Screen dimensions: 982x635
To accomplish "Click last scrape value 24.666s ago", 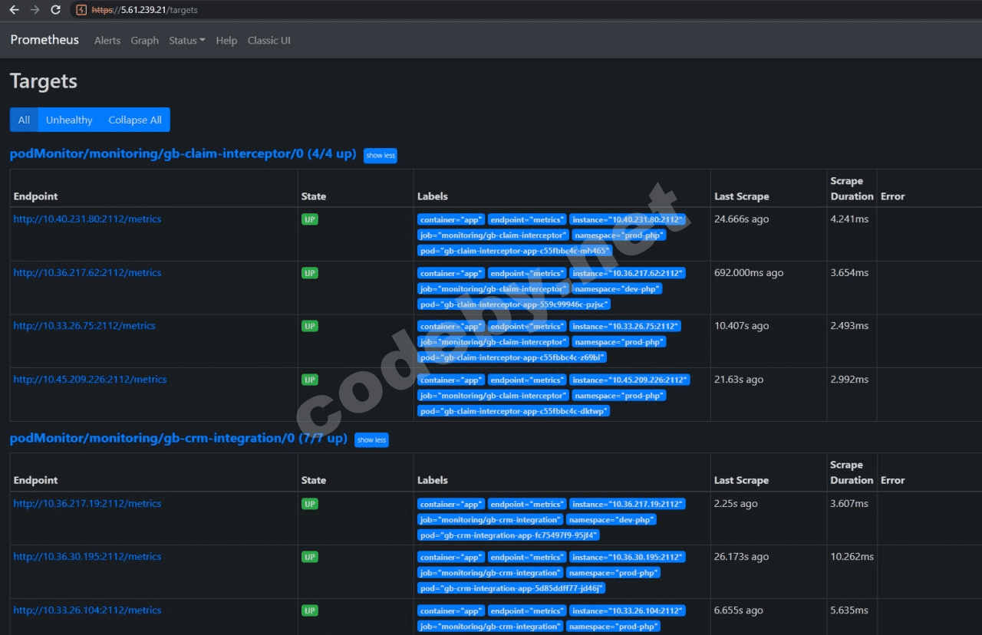I will click(741, 219).
